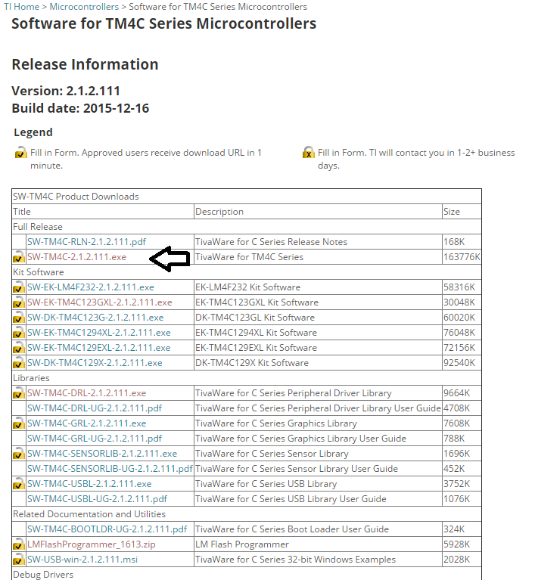This screenshot has height=580, width=535.
Task: Click lock icon beside SW-DK-TM4C123G-2.1.2.111.exe
Action: coord(19,318)
